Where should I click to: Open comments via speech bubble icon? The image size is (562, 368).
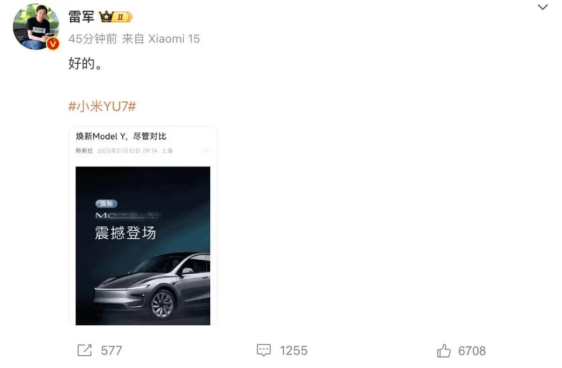tap(264, 350)
